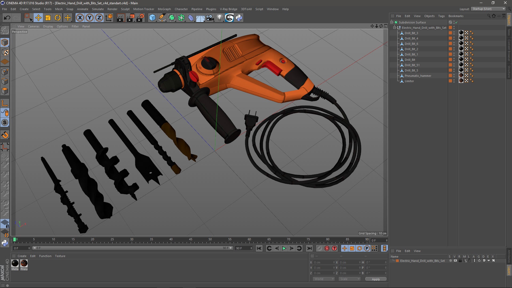This screenshot has height=288, width=512.
Task: Go to end of animation
Action: (309, 248)
